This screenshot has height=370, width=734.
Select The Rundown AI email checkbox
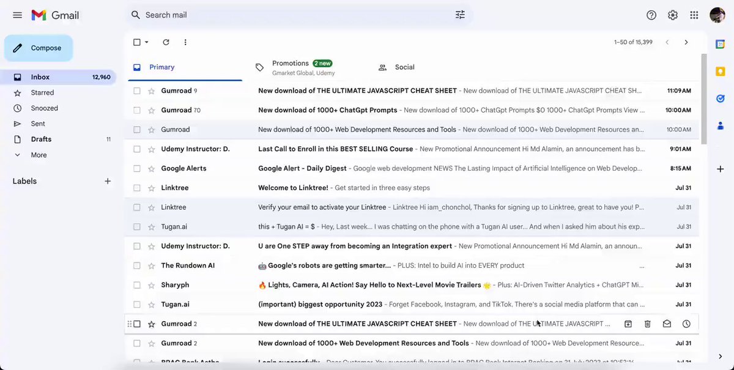tap(137, 265)
